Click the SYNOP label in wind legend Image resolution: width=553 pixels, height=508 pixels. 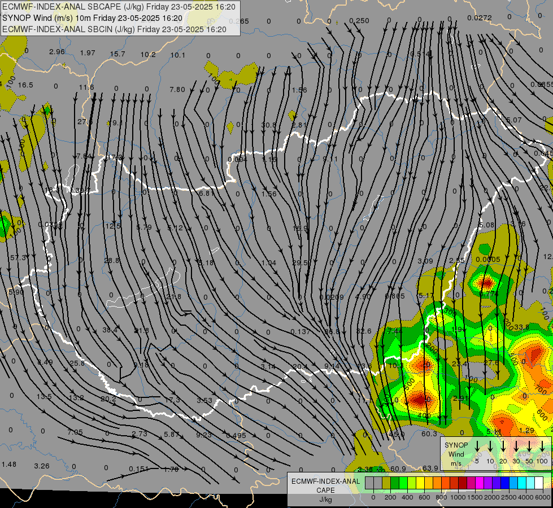456,445
